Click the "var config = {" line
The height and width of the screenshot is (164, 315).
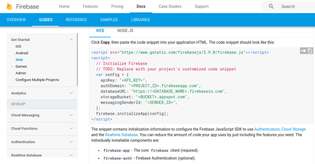[x=112, y=75]
